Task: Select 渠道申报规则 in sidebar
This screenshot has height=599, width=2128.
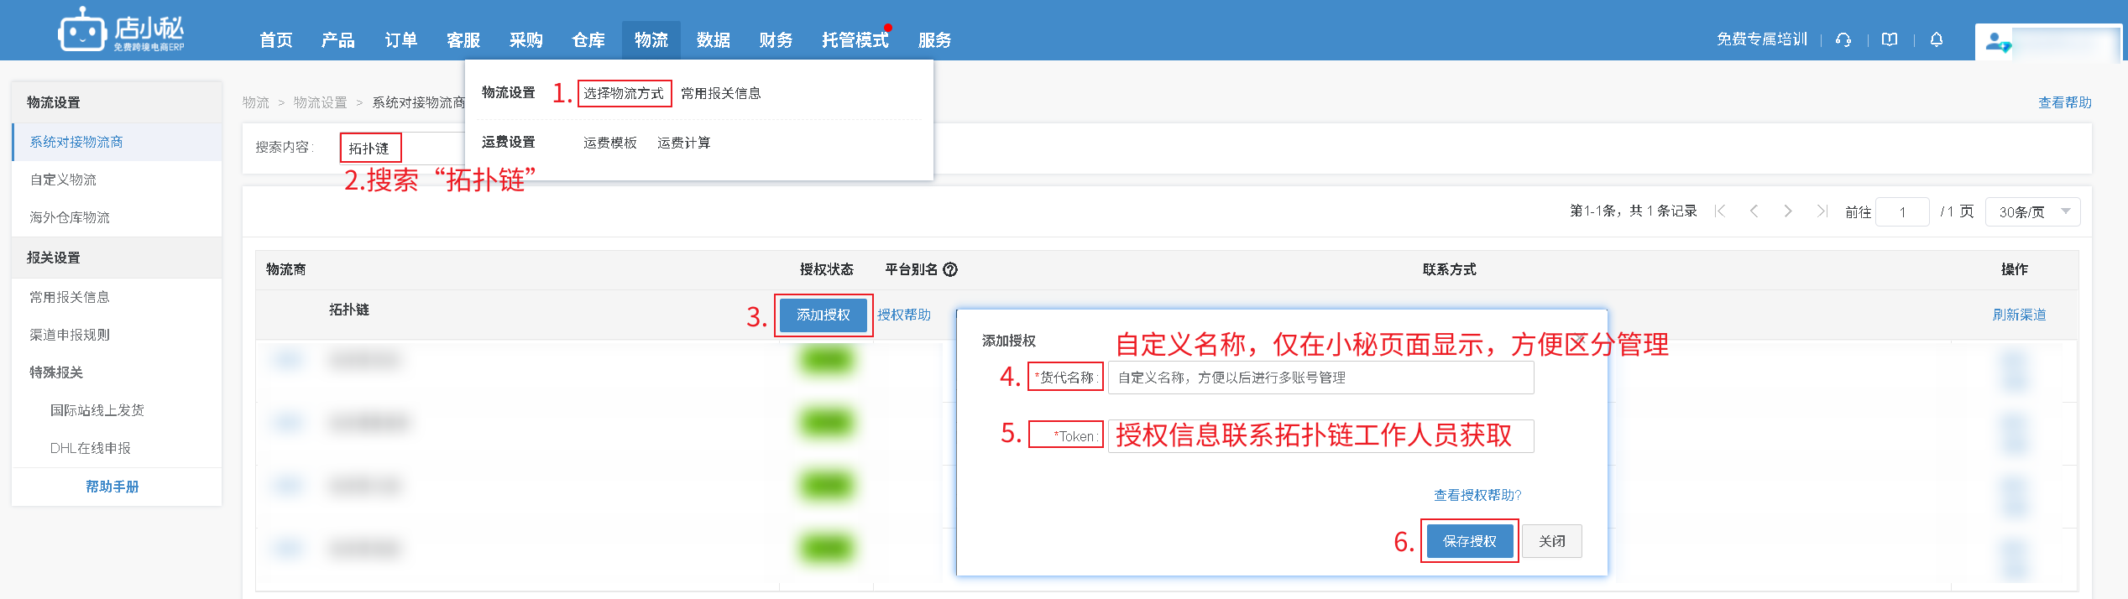Action: pyautogui.click(x=118, y=335)
